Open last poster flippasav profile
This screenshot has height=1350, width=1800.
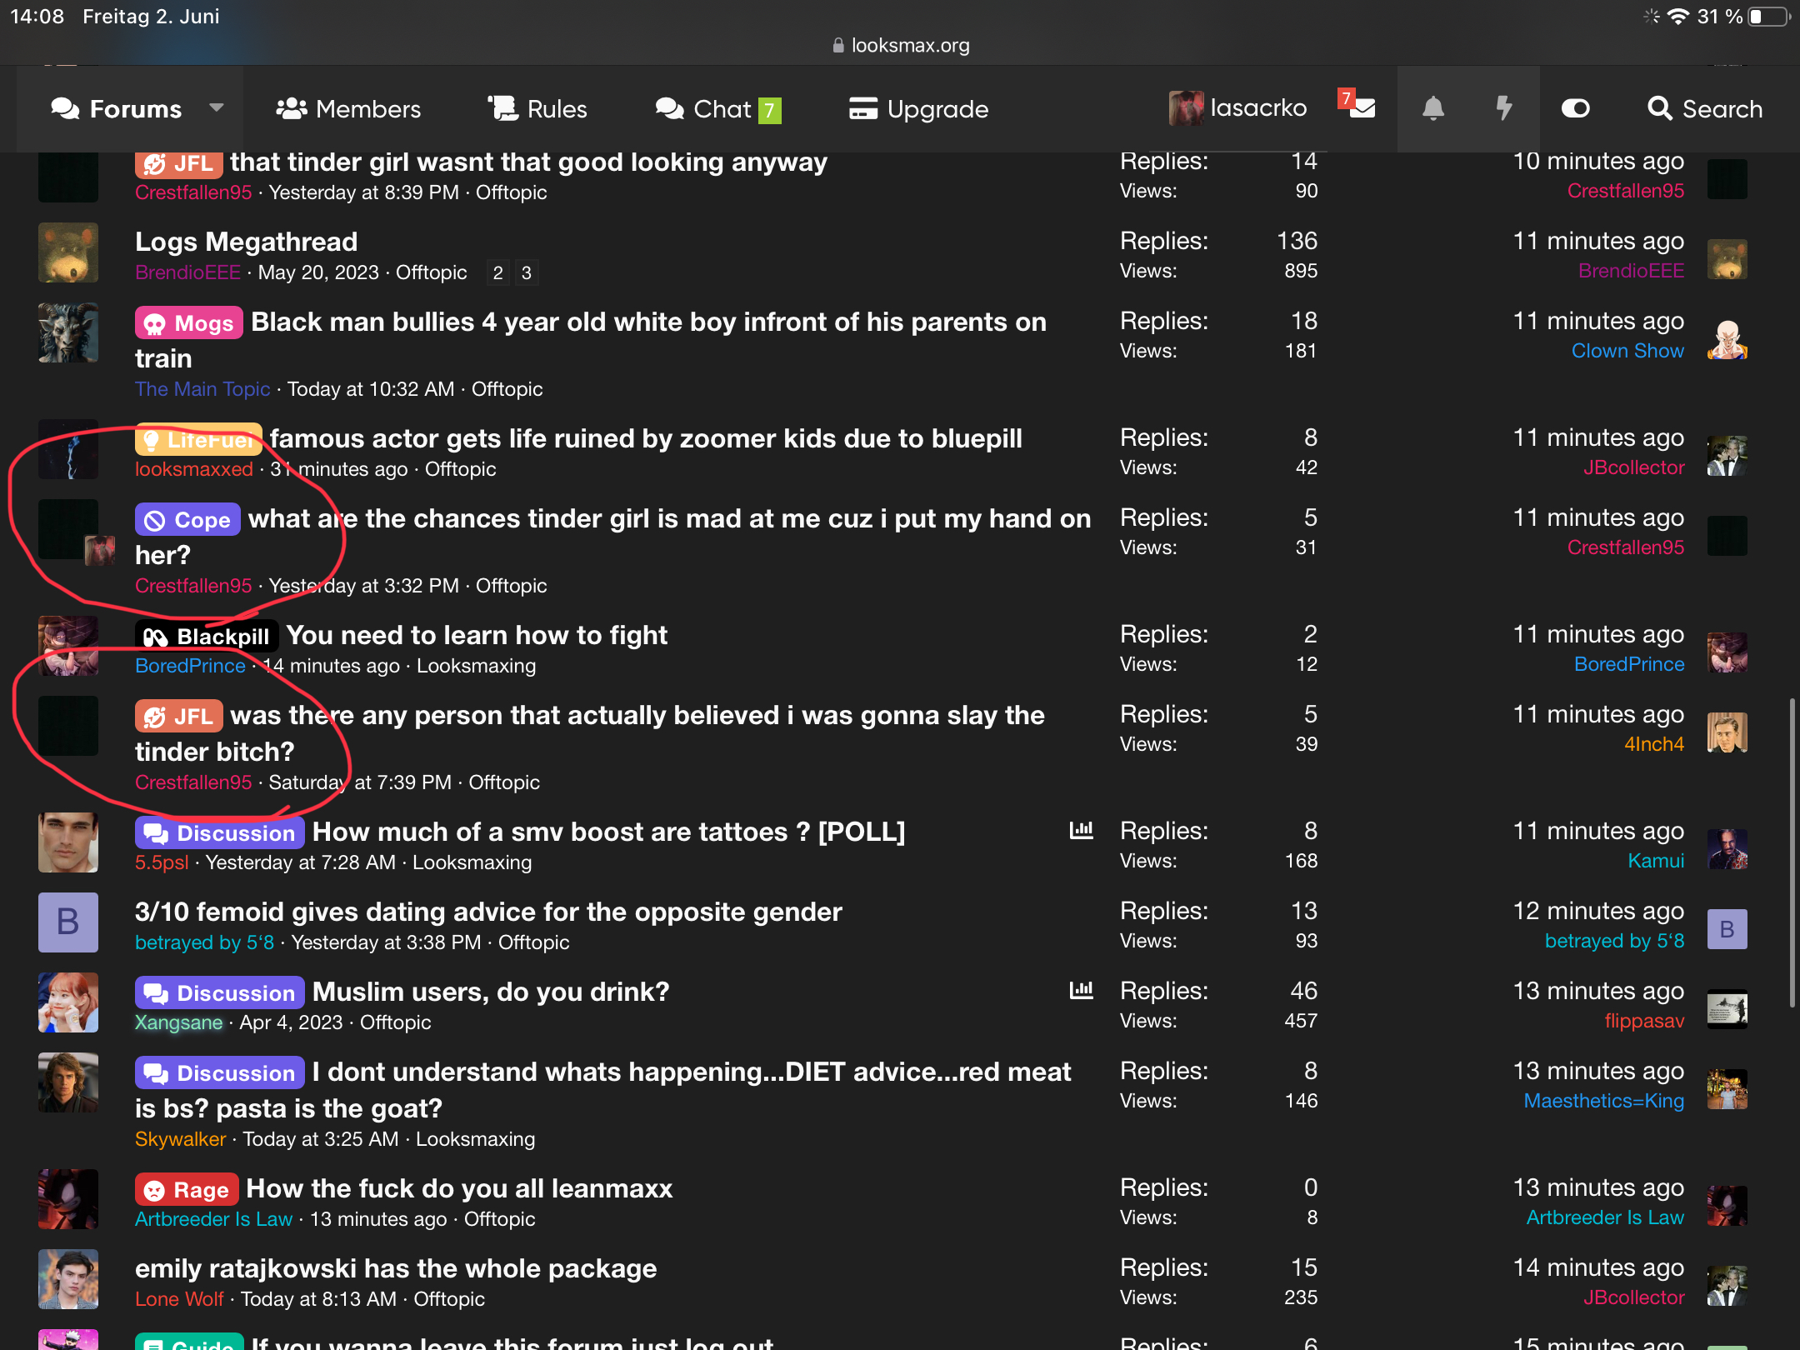coord(1644,1021)
